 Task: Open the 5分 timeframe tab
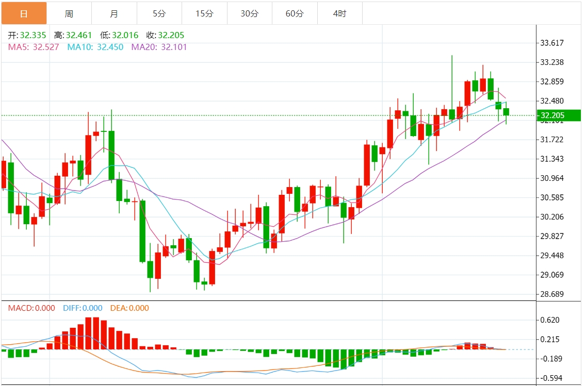click(x=159, y=13)
